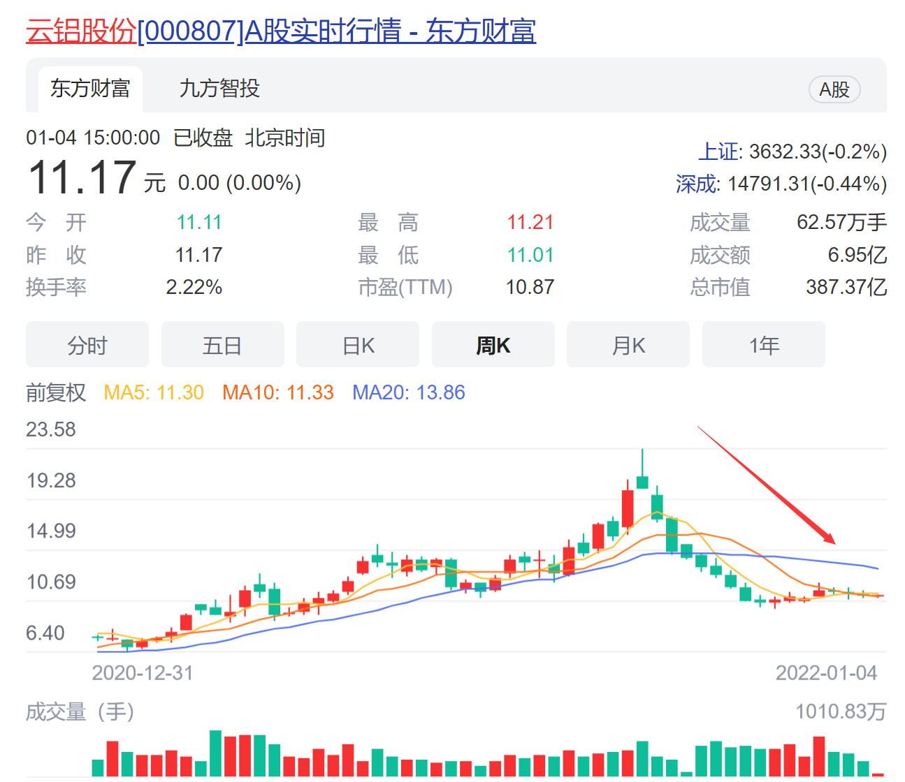Toggle the blue MA20 moving average label
905x782 pixels.
(409, 392)
